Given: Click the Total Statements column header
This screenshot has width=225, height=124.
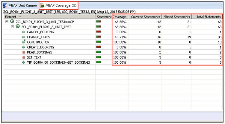Looking at the screenshot, I should pos(208,17).
